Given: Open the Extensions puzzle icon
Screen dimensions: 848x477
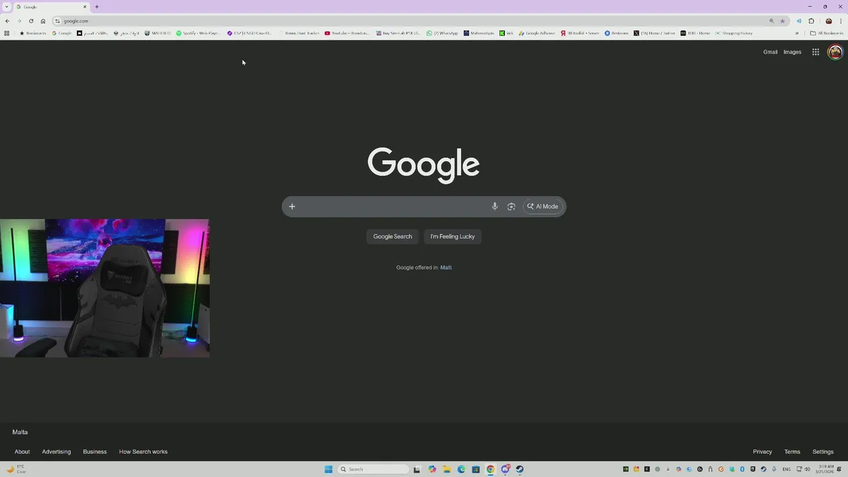Looking at the screenshot, I should pos(811,21).
